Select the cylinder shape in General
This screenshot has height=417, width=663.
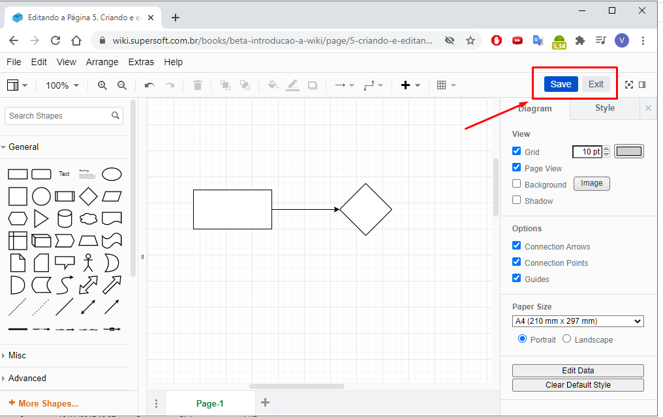[x=65, y=218]
